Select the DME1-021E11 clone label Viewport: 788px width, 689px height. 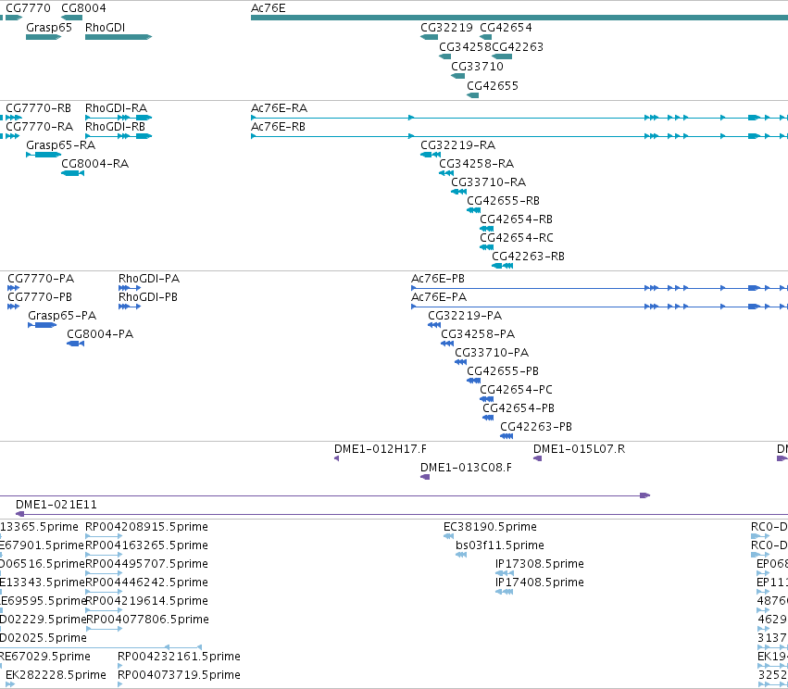pos(56,505)
